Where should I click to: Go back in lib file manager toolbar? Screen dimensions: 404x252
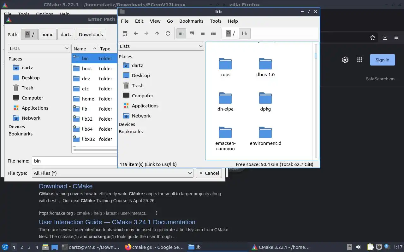click(136, 33)
